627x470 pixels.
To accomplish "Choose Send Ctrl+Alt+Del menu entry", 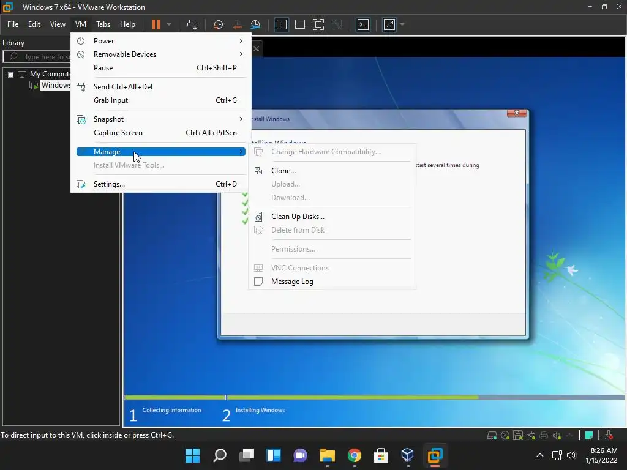I will coord(161,87).
